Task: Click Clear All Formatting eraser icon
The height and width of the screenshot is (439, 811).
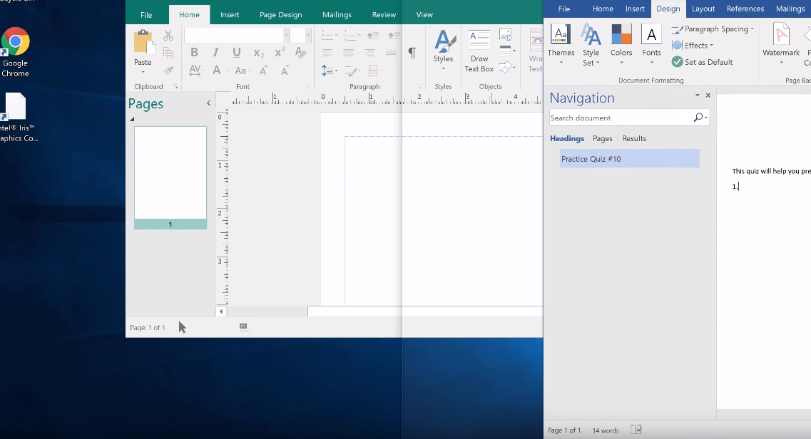Action: 300,52
